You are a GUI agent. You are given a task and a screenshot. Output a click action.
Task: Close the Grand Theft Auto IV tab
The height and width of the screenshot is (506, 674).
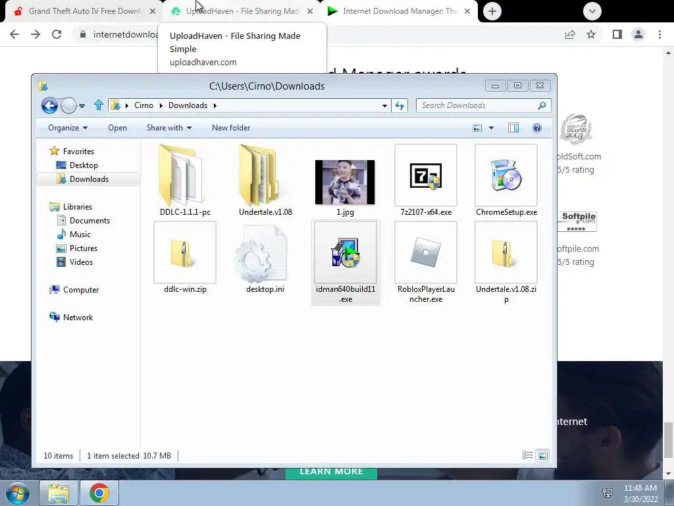[x=153, y=11]
